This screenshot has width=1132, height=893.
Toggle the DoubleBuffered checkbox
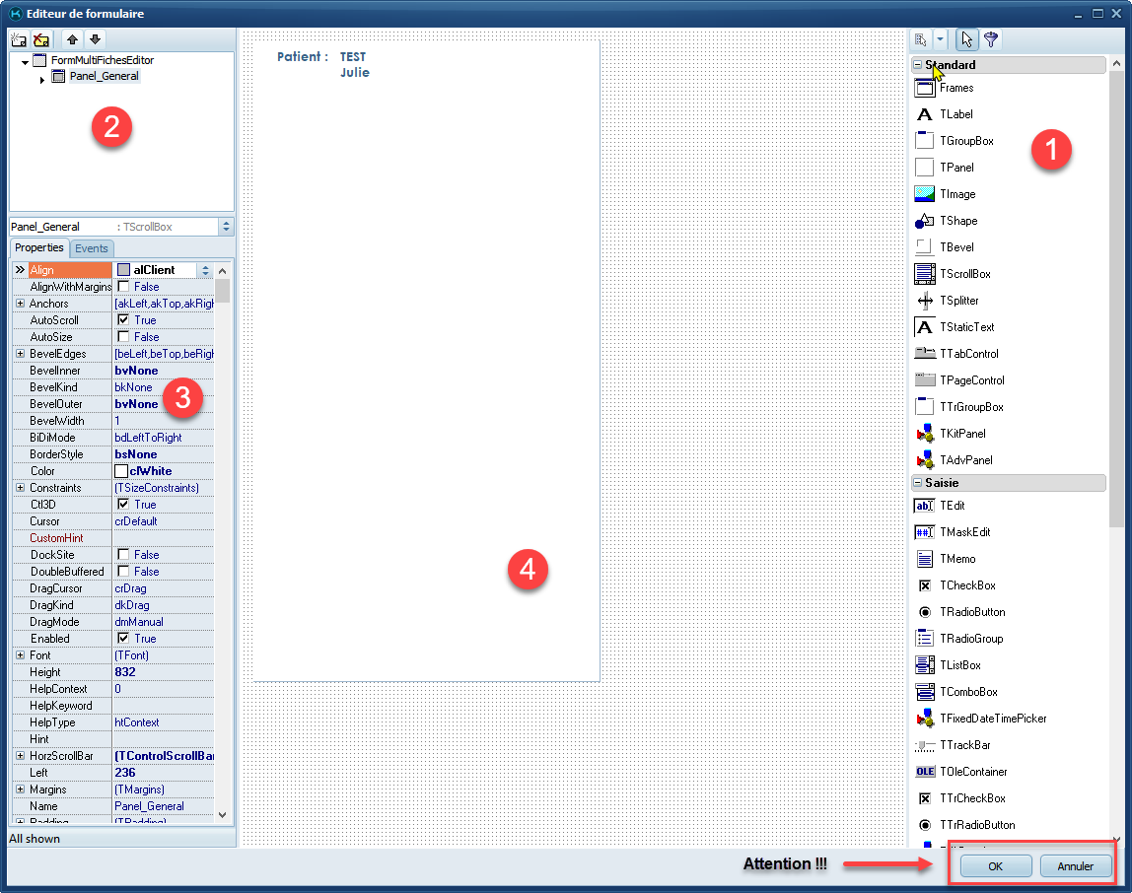pos(123,572)
